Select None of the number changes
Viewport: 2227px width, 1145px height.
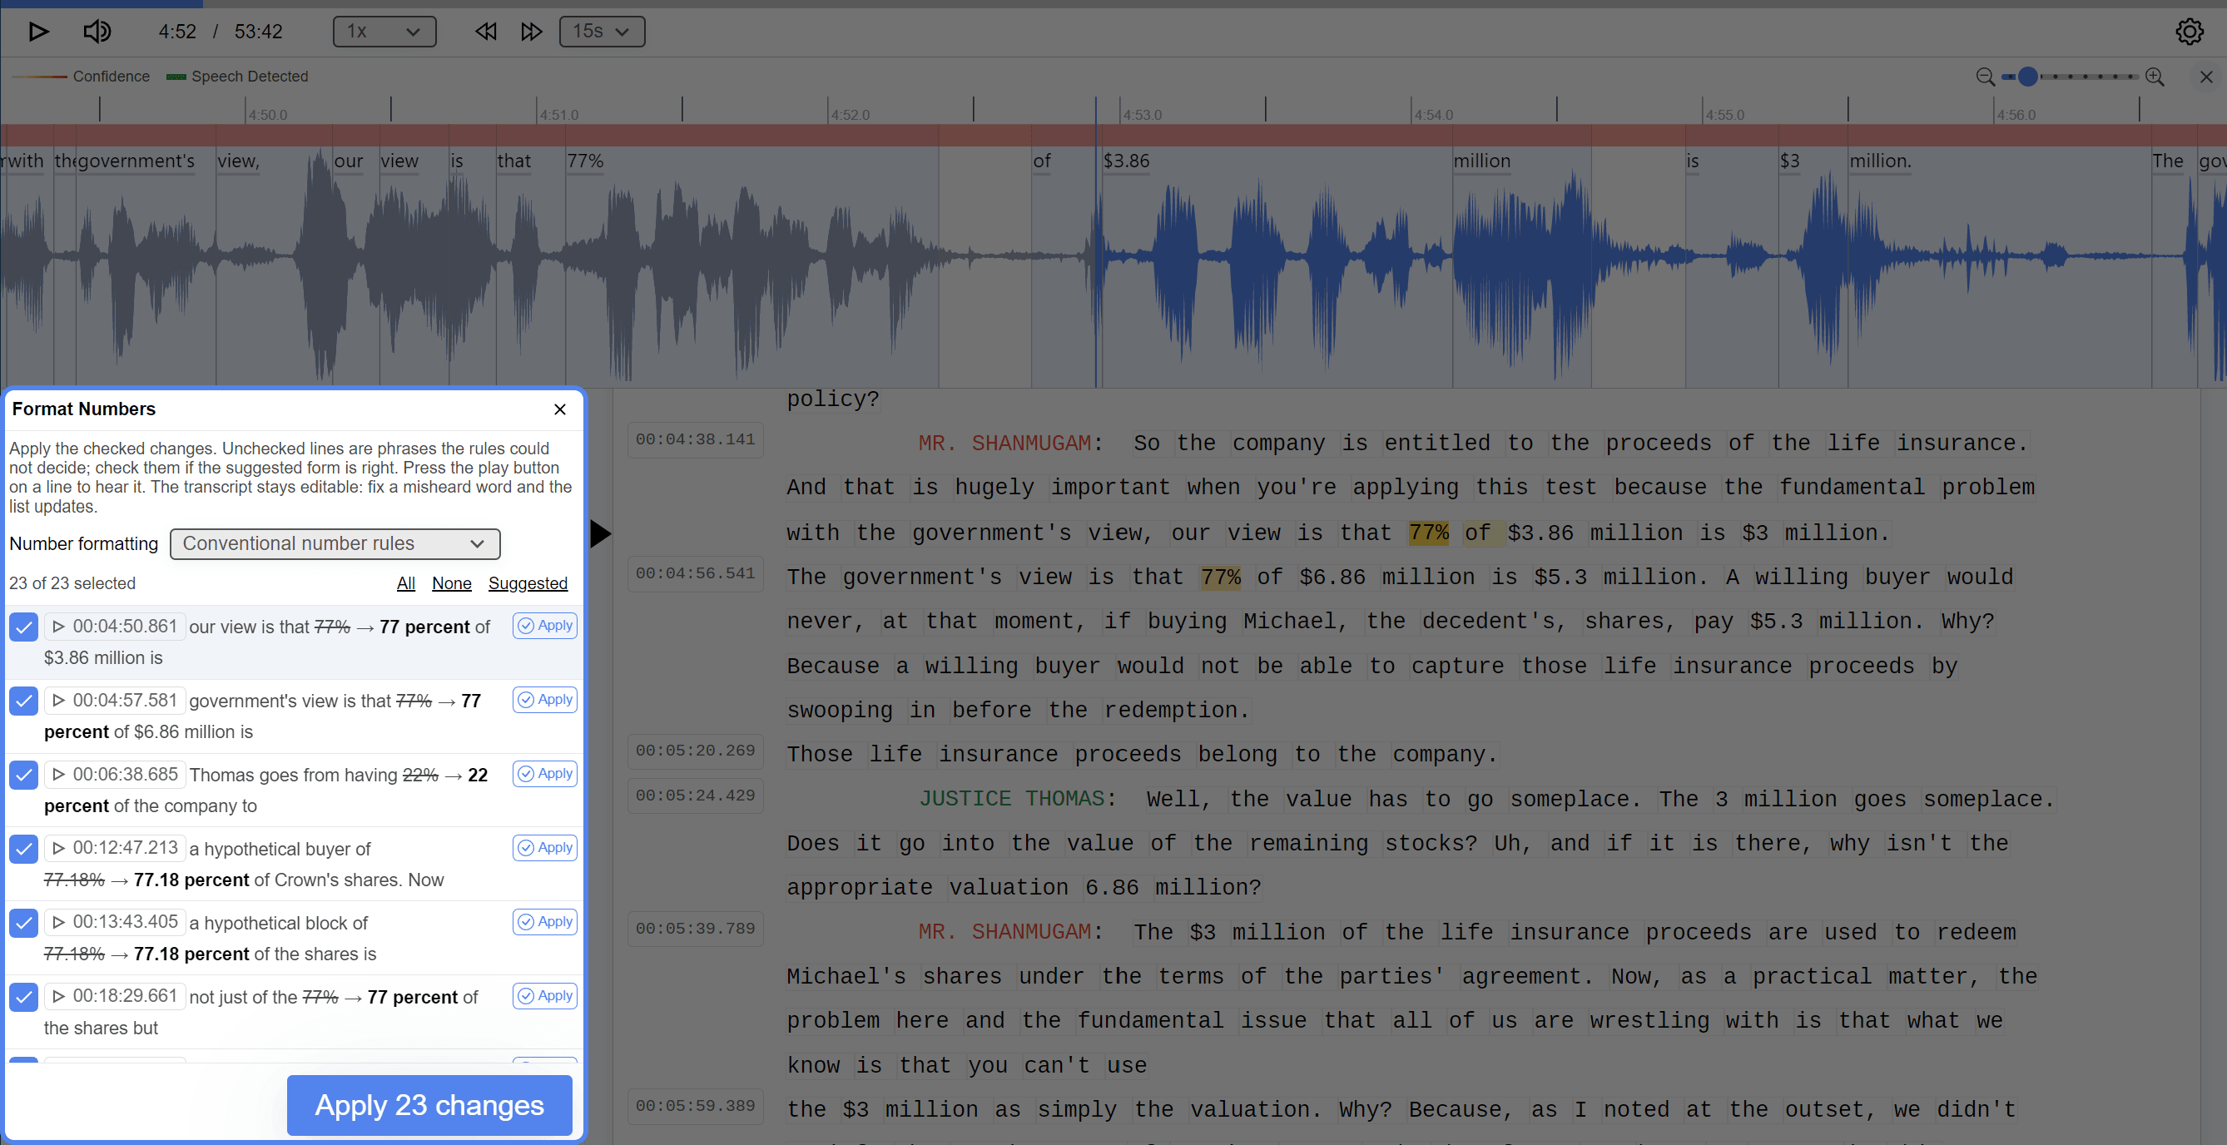(451, 583)
